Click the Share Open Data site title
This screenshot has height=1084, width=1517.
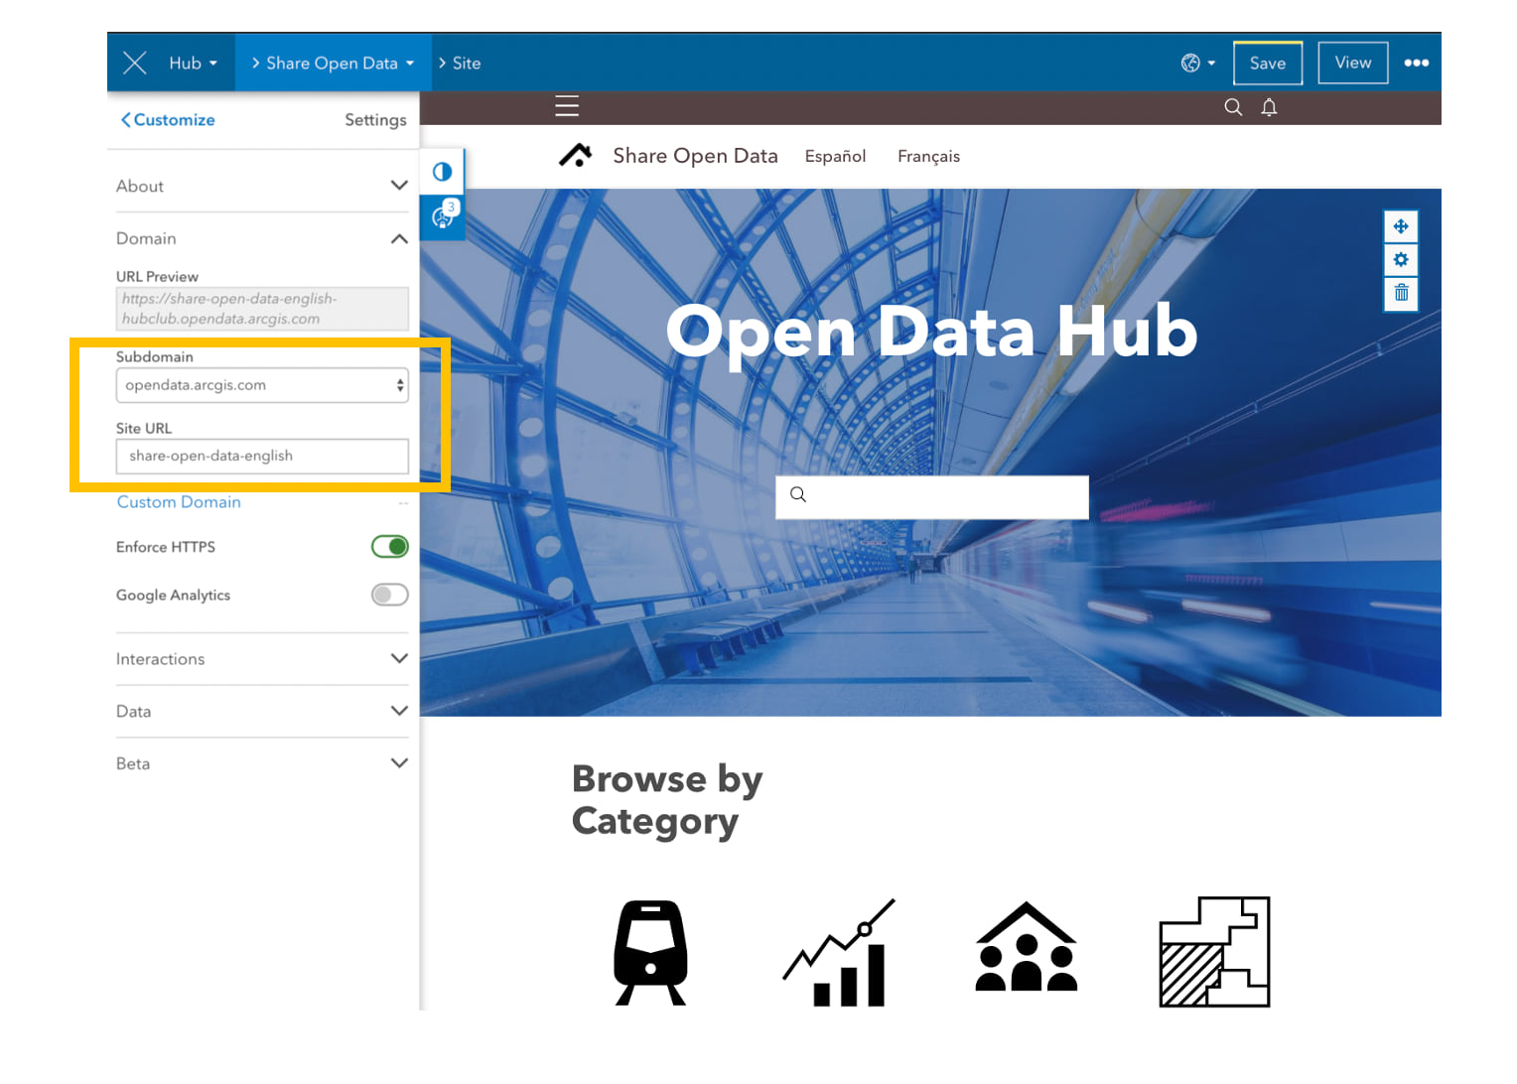tap(695, 156)
